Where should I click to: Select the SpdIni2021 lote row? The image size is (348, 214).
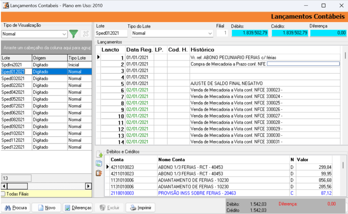pos(46,65)
